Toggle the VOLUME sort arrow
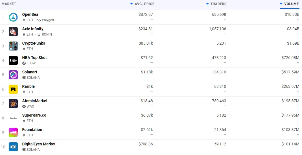302x155 pixels. pyautogui.click(x=281, y=4)
